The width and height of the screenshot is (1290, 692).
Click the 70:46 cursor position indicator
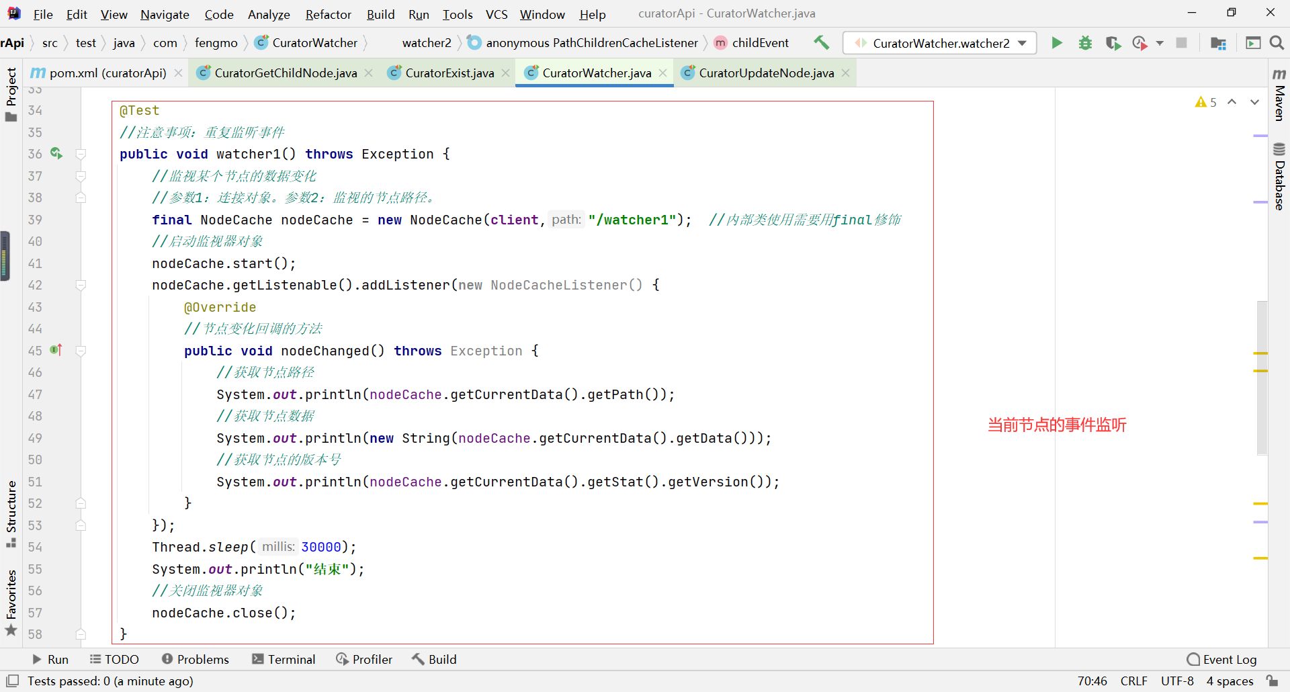[x=1092, y=681]
